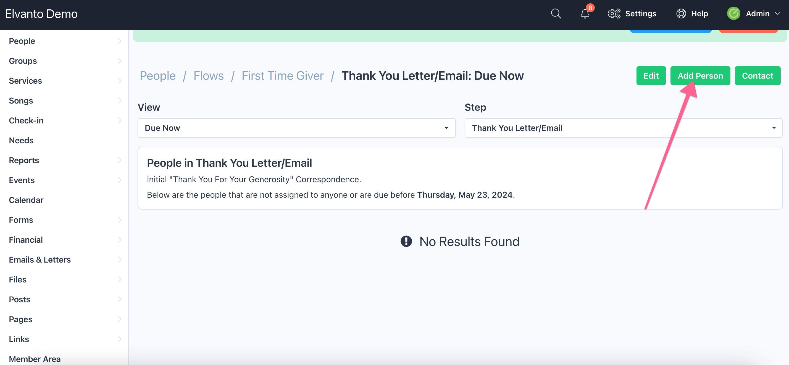The height and width of the screenshot is (365, 789).
Task: Click the green Edit button
Action: click(x=651, y=76)
